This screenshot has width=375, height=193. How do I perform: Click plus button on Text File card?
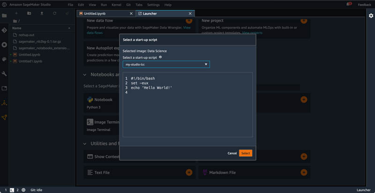(189, 172)
